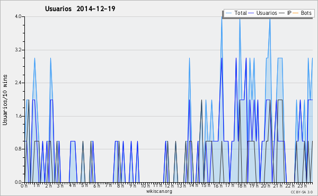
Task: Click the 0 h x-axis label
Action: pos(24,185)
